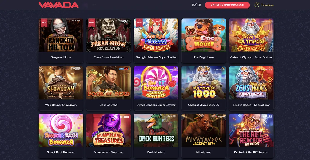This screenshot has width=310, height=160.
Task: Click the Minotaurus game title
Action: pyautogui.click(x=204, y=153)
